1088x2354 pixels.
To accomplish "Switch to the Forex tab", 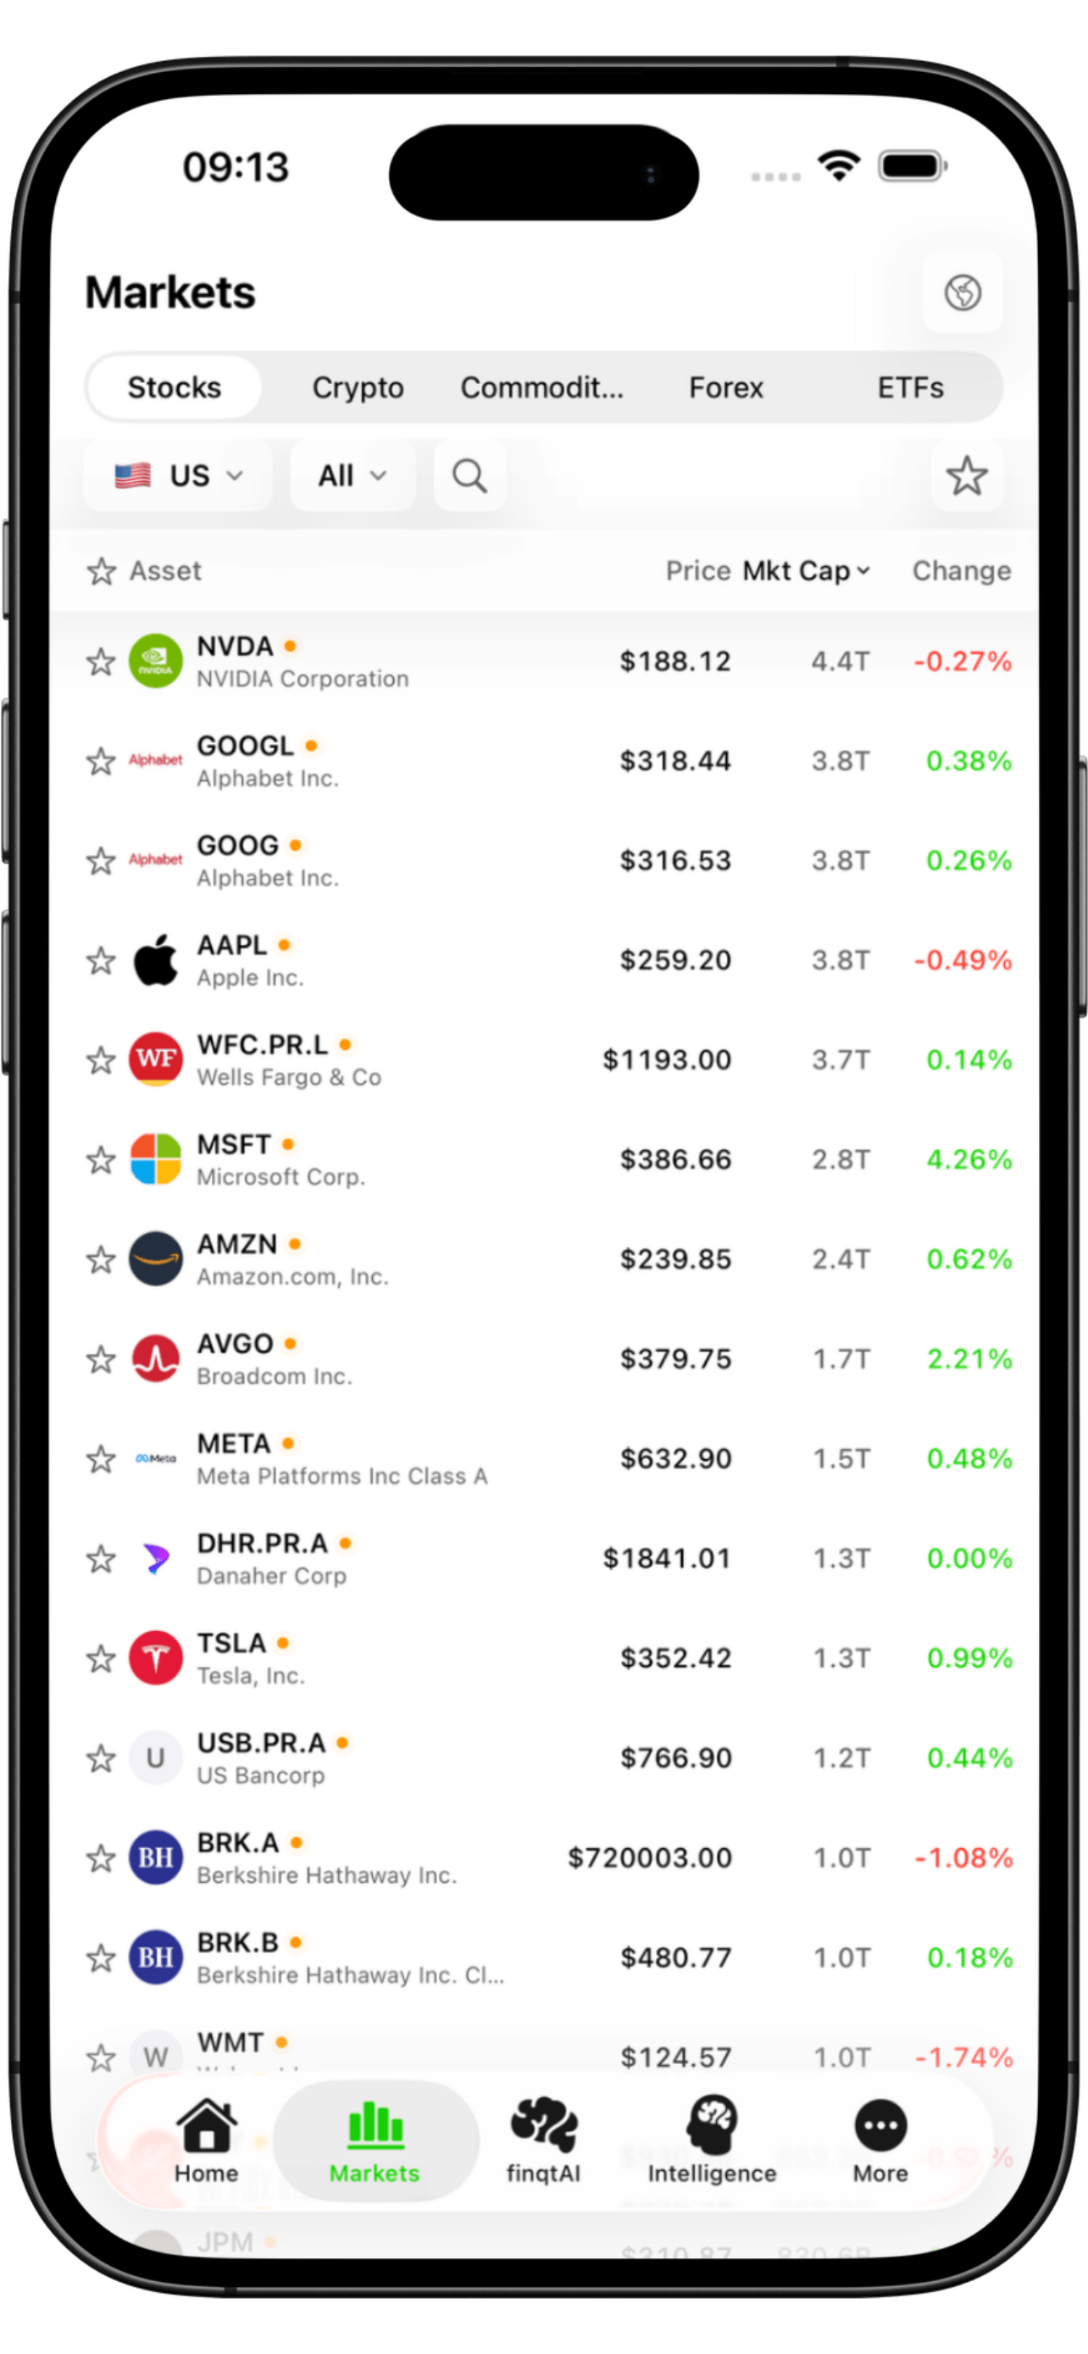I will coord(725,387).
